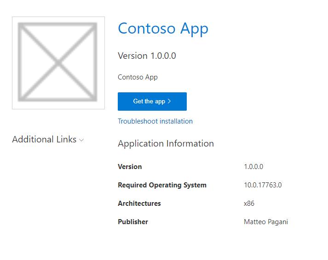328x260 pixels.
Task: Open the Troubleshoot installation link
Action: point(155,121)
